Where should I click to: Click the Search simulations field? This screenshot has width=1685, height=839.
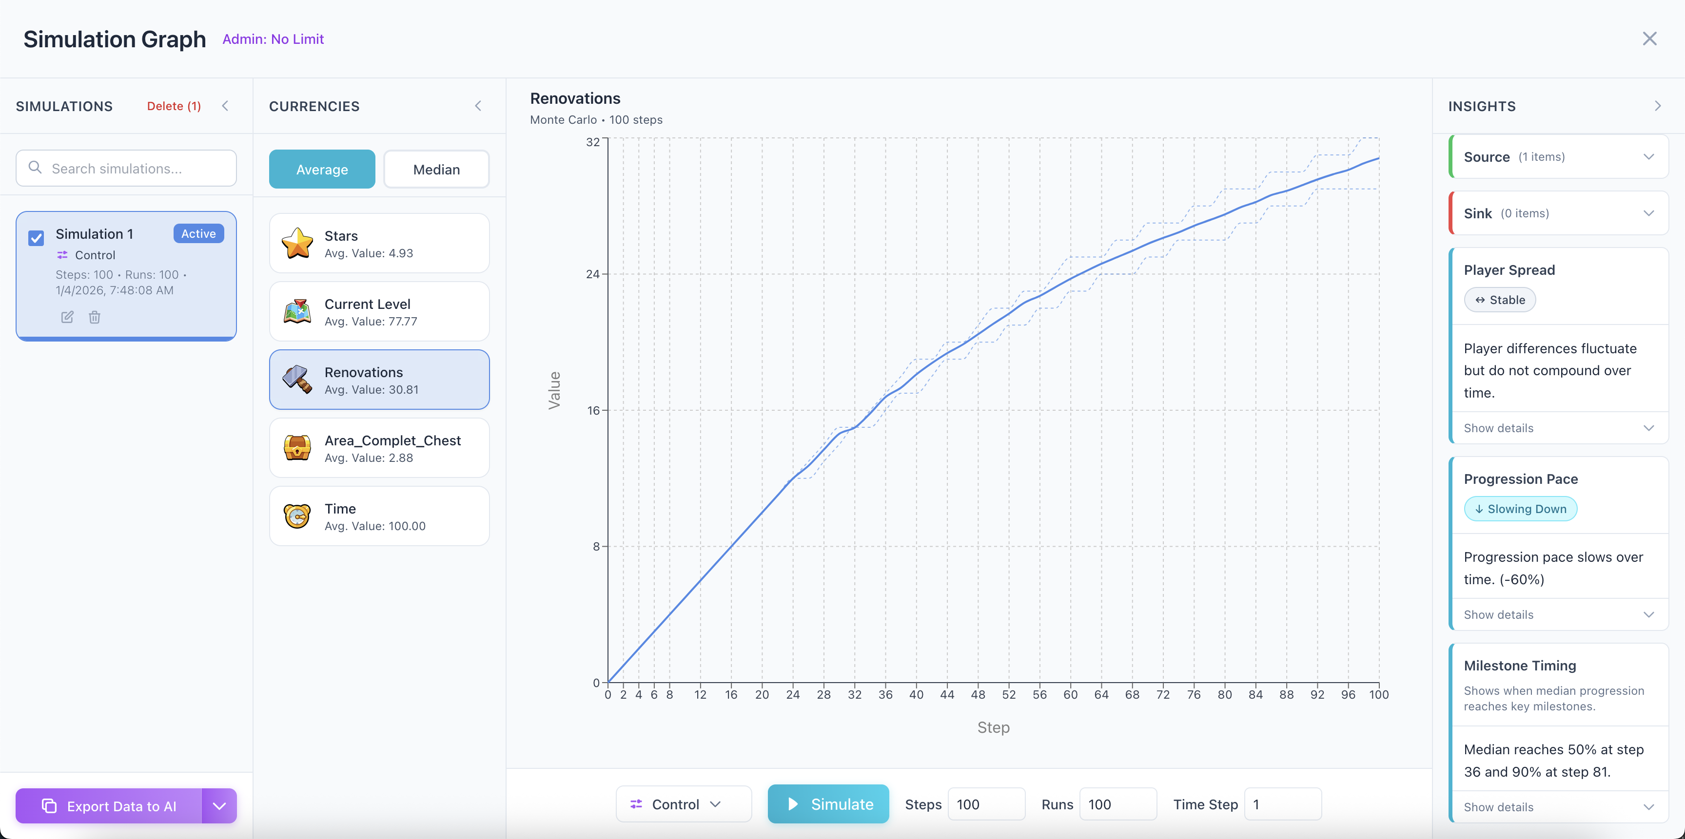126,169
